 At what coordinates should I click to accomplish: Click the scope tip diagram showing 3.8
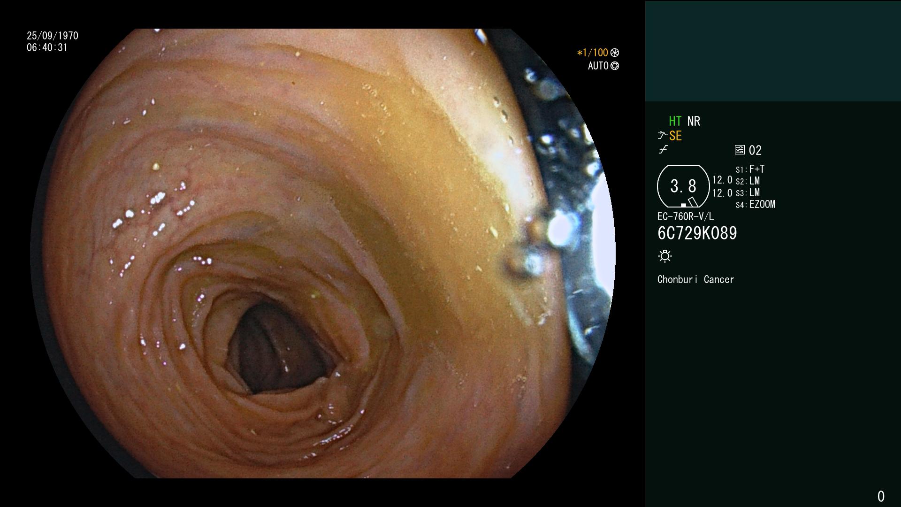[x=683, y=186]
